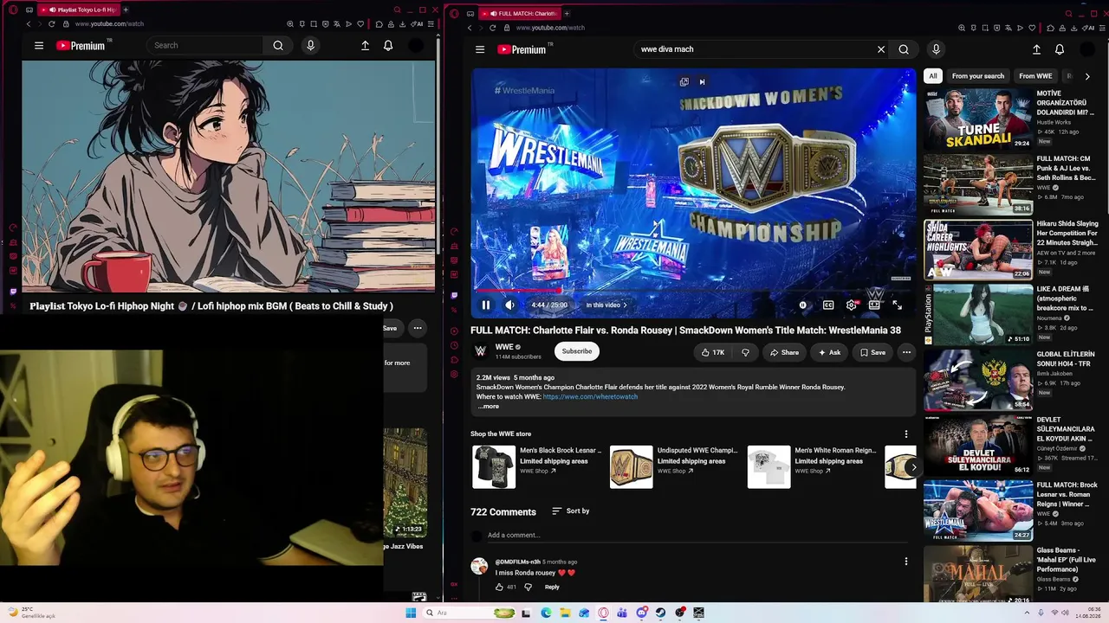Click the Ask button under the video
The height and width of the screenshot is (623, 1109).
[x=829, y=352]
